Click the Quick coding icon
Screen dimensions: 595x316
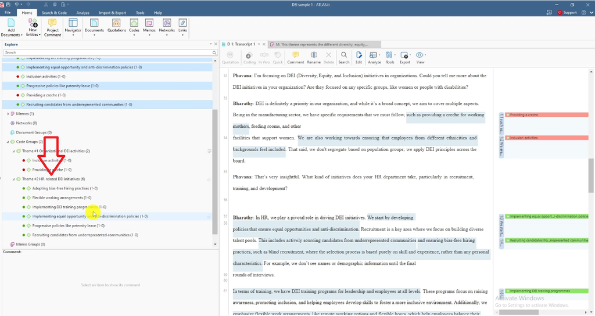pyautogui.click(x=278, y=58)
